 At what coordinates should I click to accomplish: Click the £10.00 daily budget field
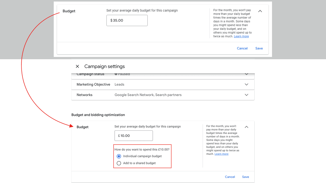133,136
